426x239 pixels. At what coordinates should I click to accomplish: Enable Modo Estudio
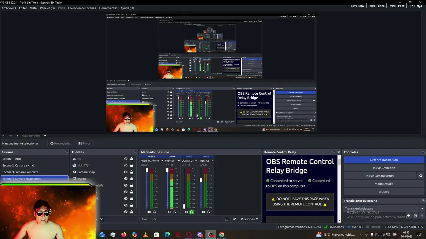384,184
